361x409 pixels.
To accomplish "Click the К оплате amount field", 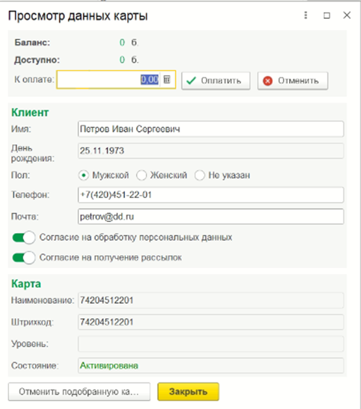I will pyautogui.click(x=116, y=79).
